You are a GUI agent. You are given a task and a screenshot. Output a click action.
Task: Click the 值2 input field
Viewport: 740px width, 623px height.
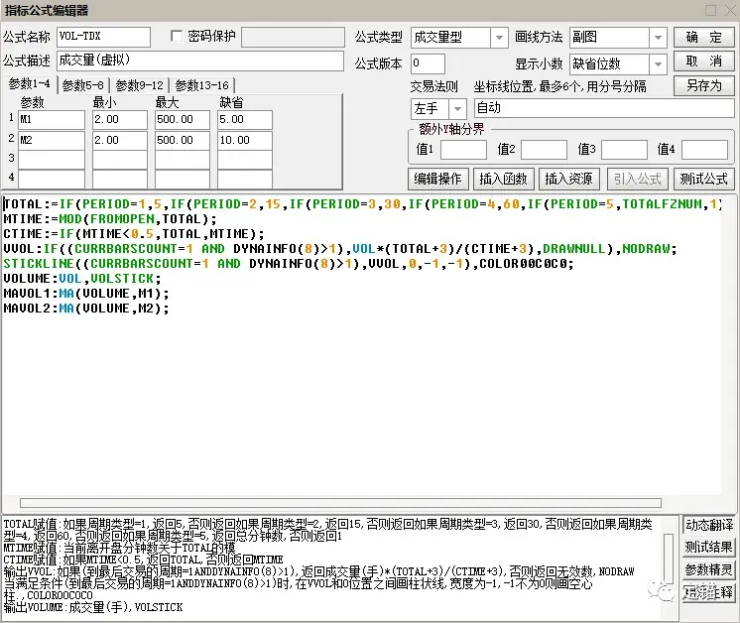[544, 150]
